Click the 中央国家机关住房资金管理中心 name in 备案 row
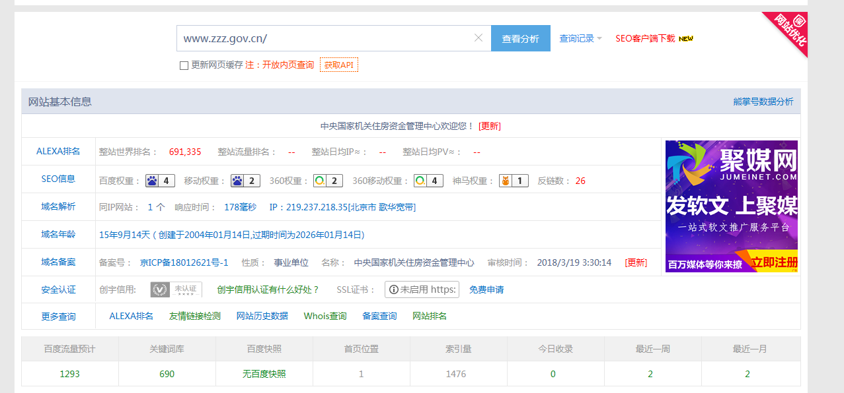Viewport: 844px width, 393px height. (x=414, y=262)
